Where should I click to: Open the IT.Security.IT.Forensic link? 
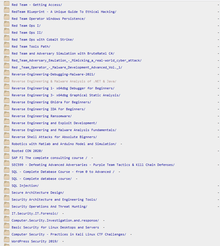[35, 213]
